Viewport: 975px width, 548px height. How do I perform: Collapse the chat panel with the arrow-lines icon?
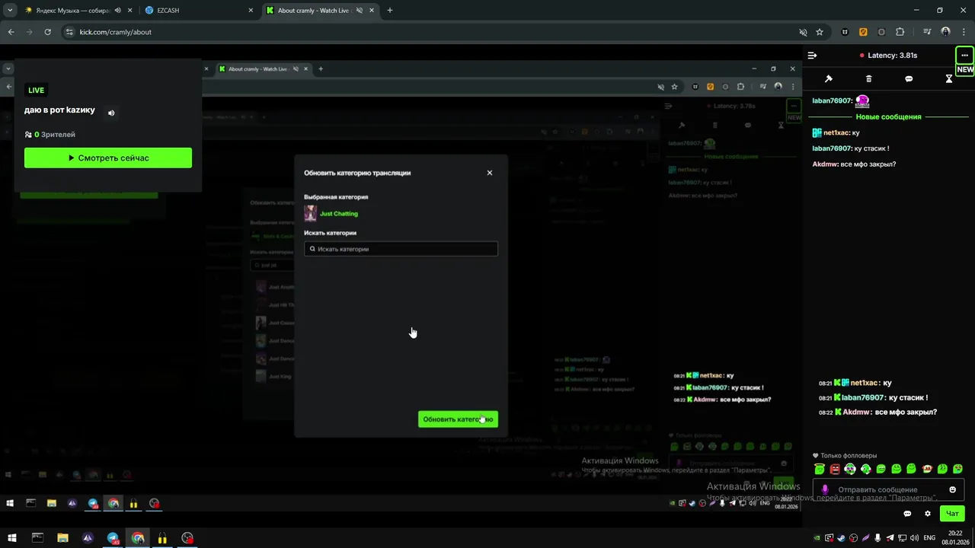[x=812, y=56]
